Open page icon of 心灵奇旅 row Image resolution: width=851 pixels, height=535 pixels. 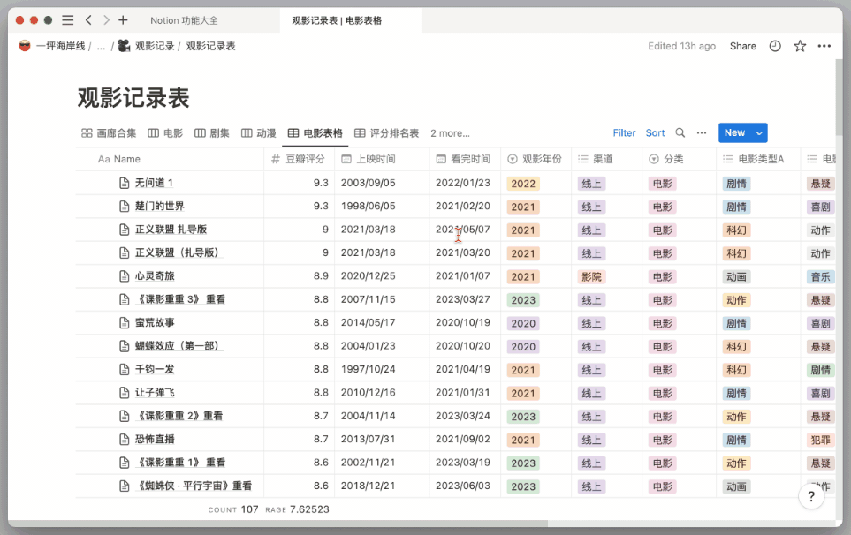click(x=125, y=276)
